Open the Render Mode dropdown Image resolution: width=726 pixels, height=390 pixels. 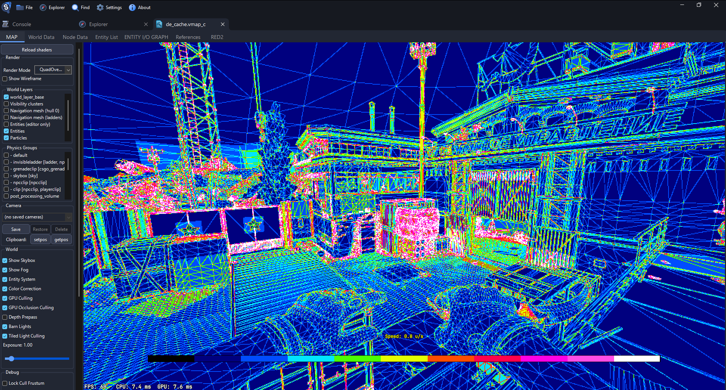tap(53, 70)
